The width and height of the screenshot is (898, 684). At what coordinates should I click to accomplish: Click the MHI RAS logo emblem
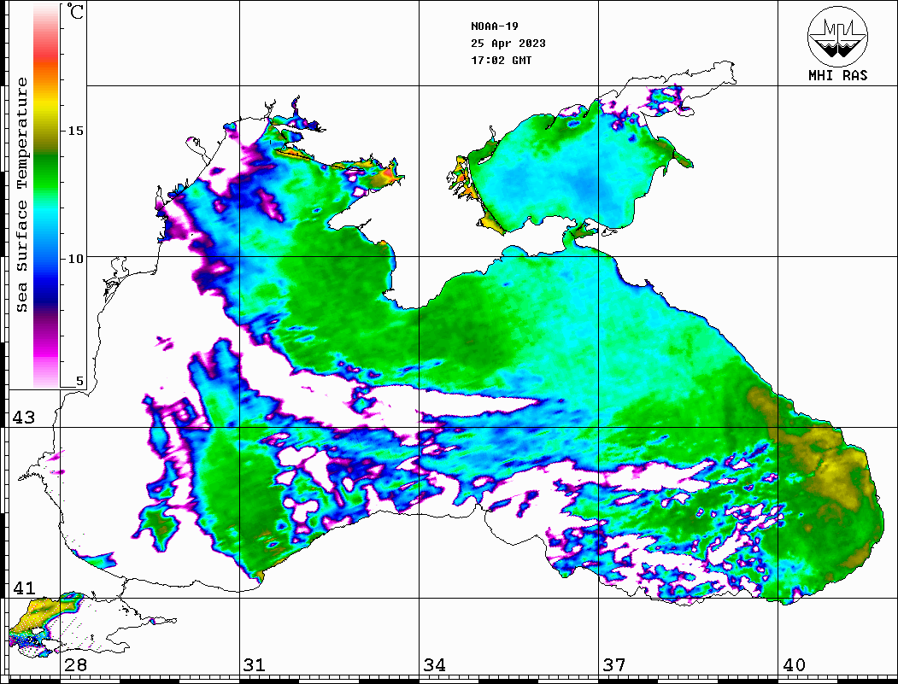point(837,36)
